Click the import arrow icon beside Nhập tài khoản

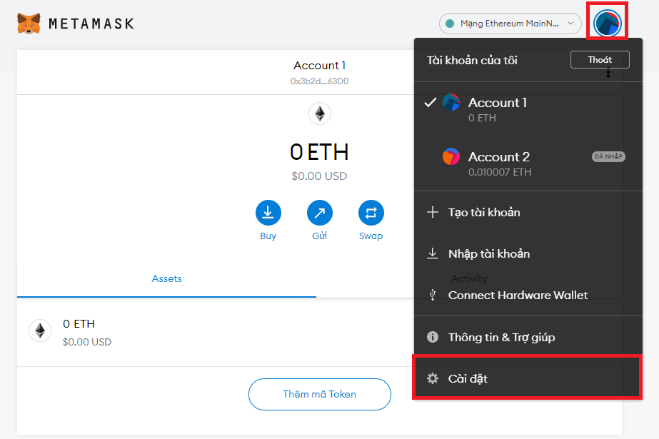click(433, 253)
